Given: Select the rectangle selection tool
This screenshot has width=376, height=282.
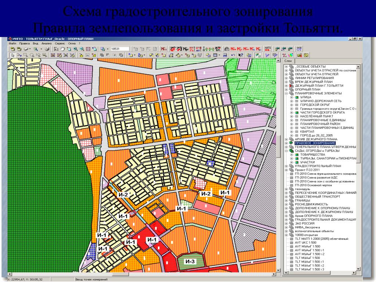Looking at the screenshot, I should pyautogui.click(x=26, y=55).
